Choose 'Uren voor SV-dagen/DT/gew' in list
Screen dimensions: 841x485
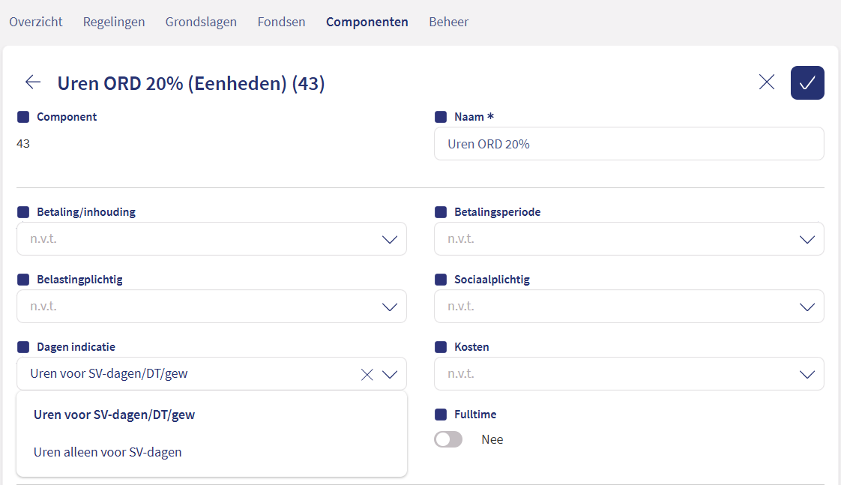point(114,415)
